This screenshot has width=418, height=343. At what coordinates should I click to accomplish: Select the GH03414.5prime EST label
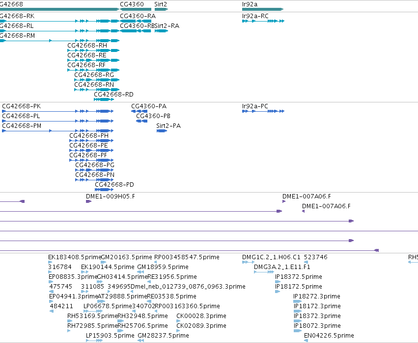click(x=122, y=277)
